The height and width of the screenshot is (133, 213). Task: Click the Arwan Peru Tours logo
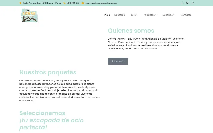coord(29,15)
